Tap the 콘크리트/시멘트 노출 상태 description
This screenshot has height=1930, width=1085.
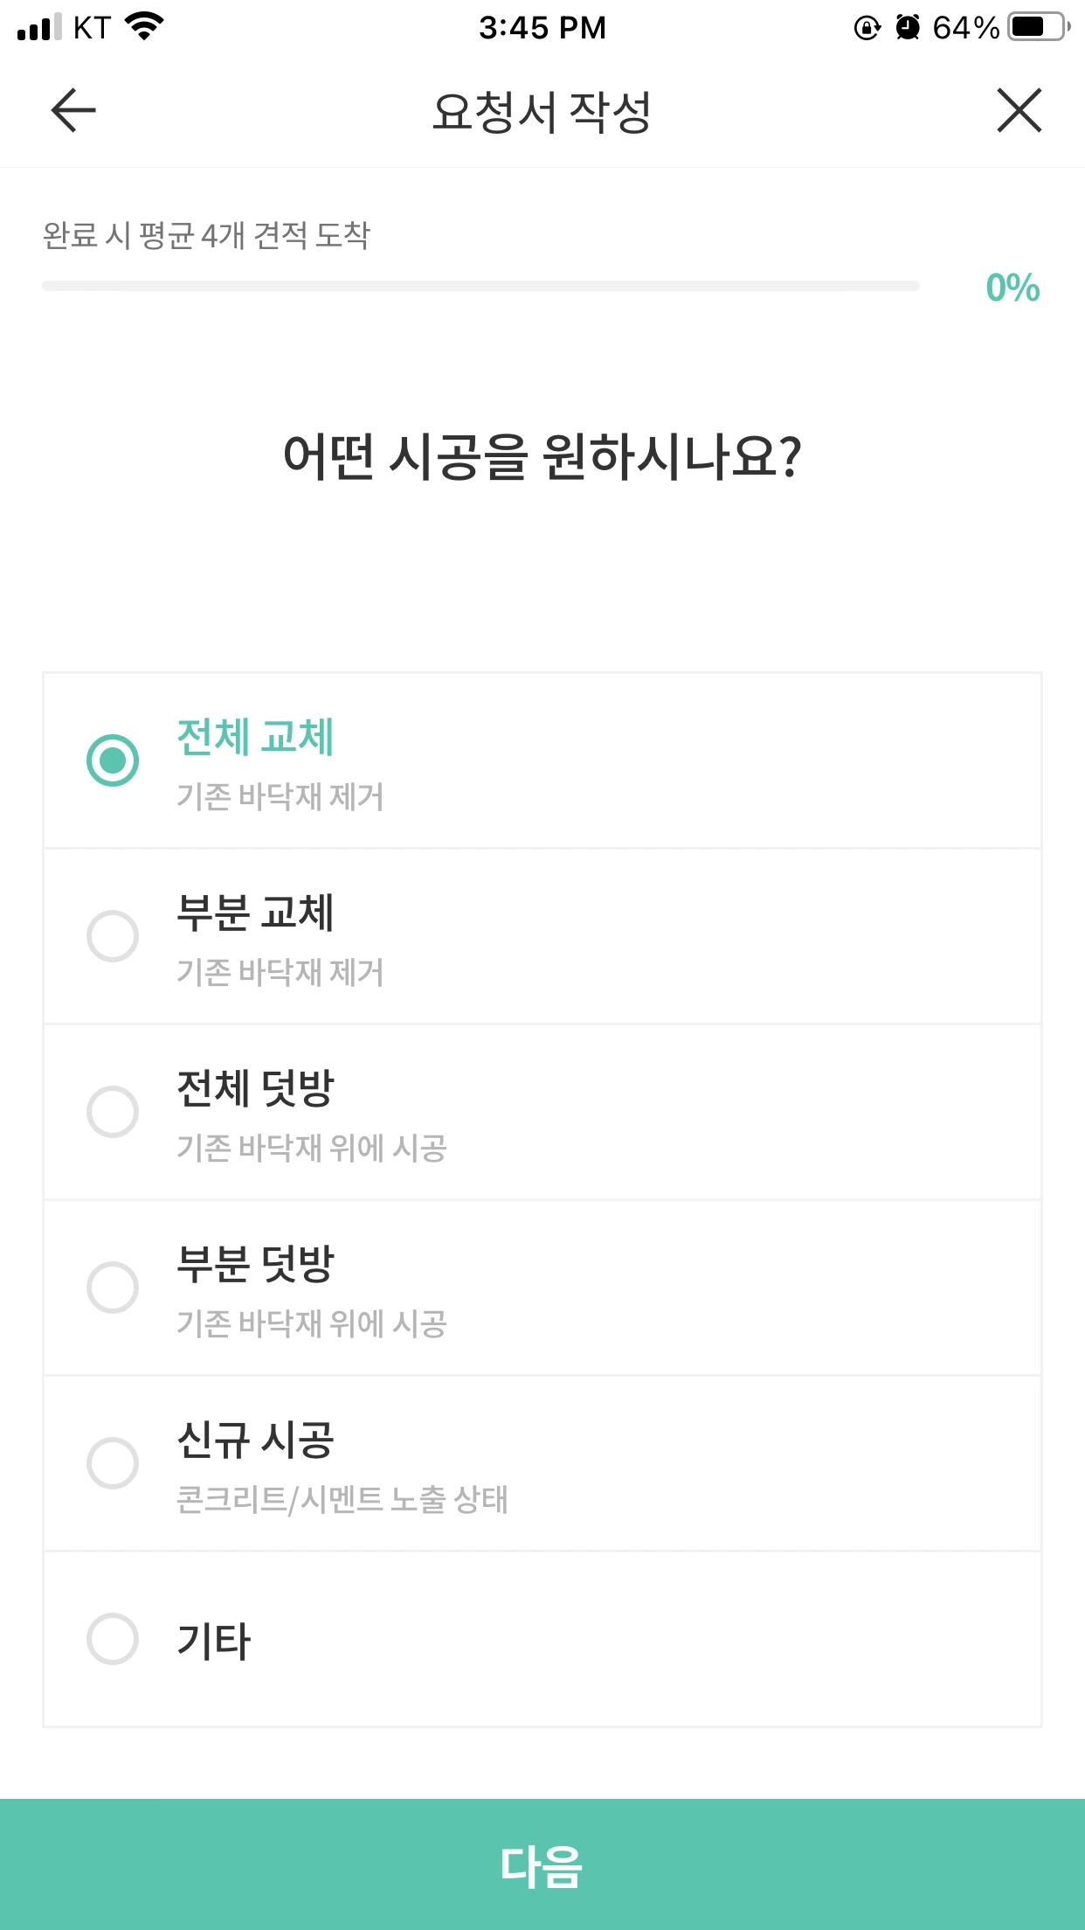pos(342,1499)
